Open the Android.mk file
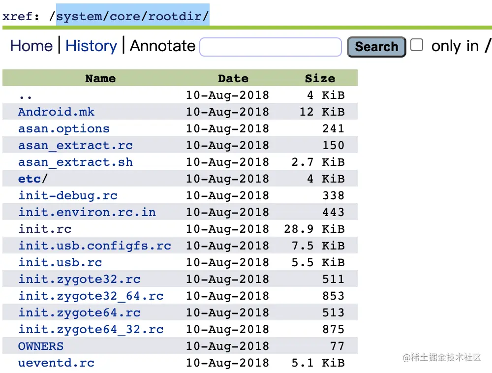 pyautogui.click(x=56, y=112)
